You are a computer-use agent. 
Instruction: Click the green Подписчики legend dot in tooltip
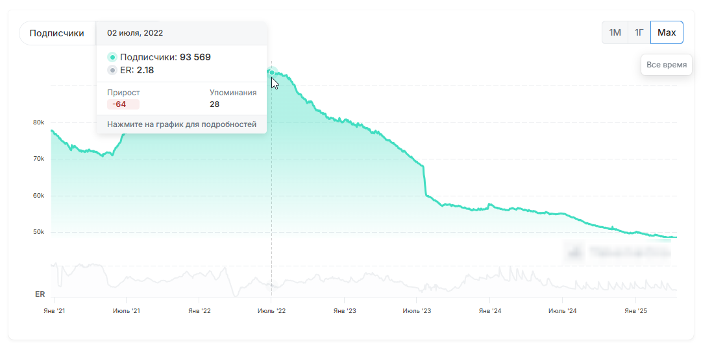click(x=112, y=57)
